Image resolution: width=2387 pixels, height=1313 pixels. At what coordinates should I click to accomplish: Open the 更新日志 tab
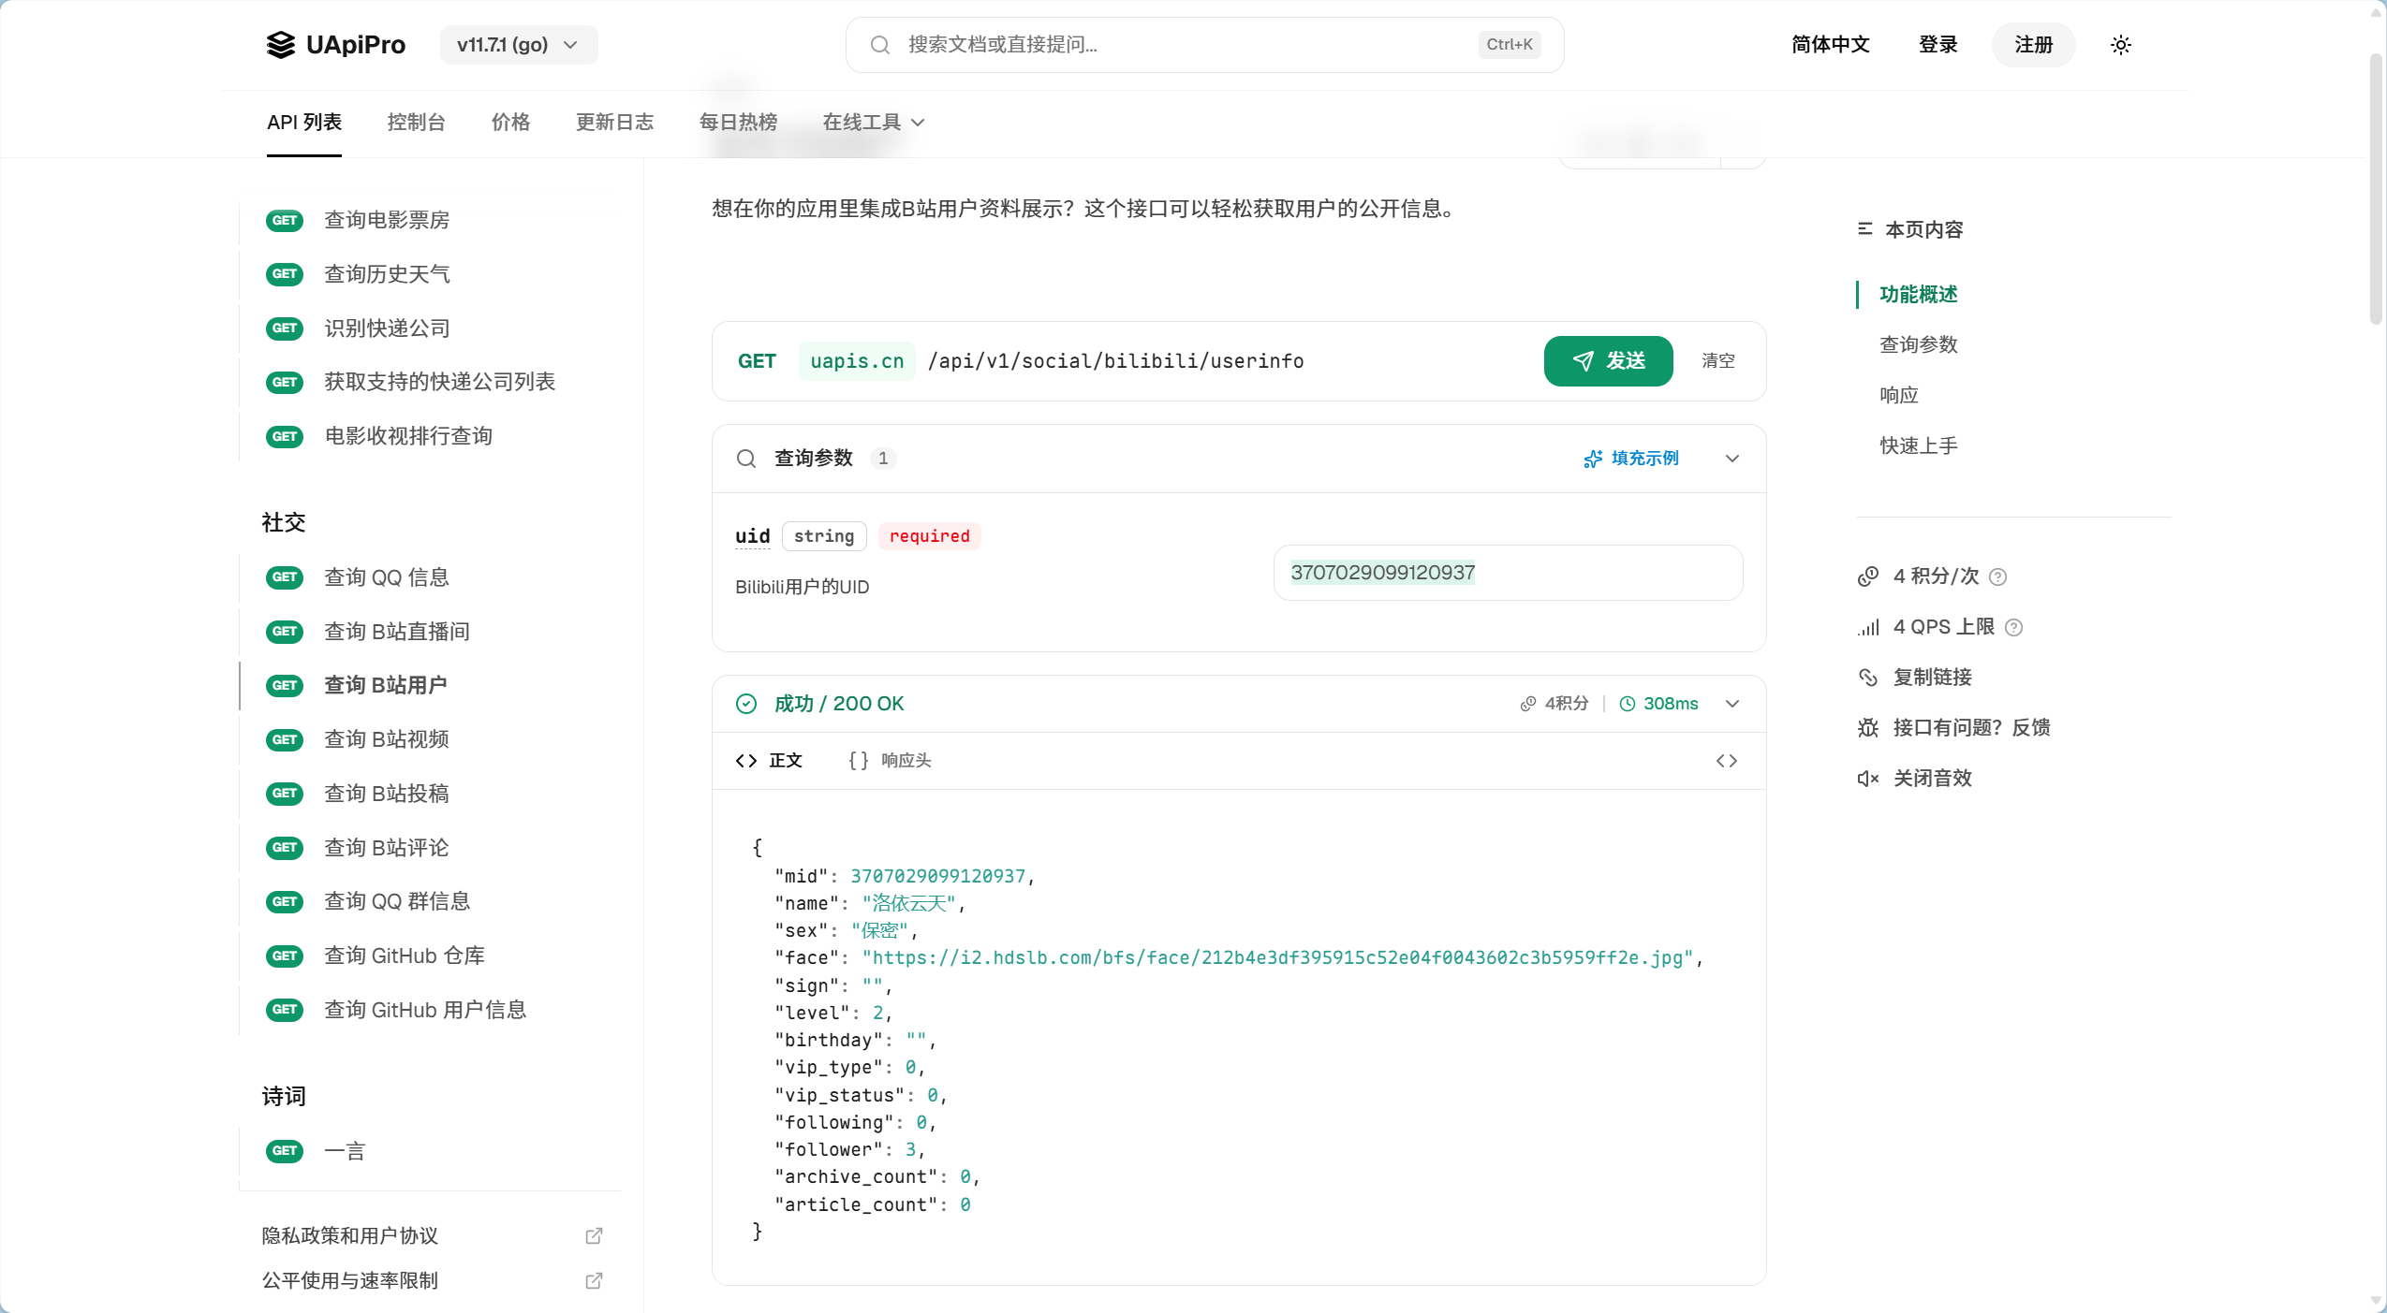pyautogui.click(x=614, y=123)
